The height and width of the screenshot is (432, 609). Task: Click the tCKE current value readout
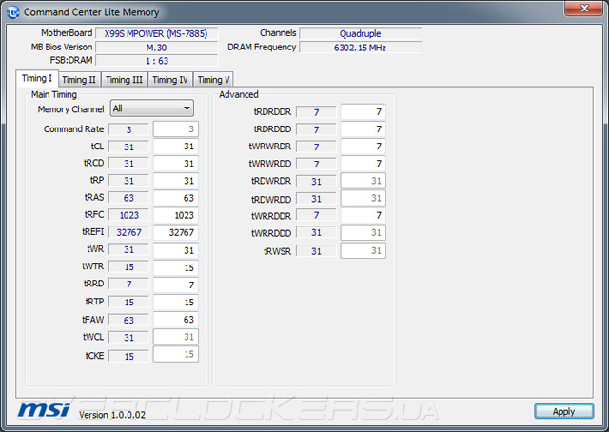128,356
